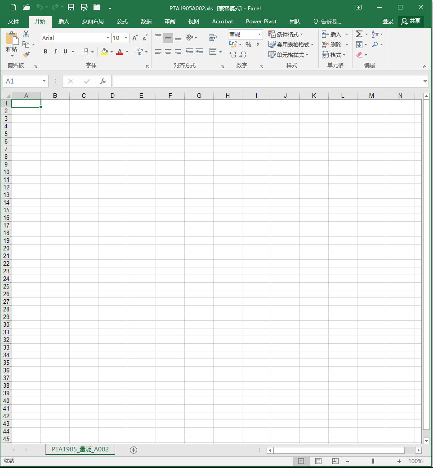The width and height of the screenshot is (433, 468).
Task: Click the Wrap Text icon
Action: 213,38
